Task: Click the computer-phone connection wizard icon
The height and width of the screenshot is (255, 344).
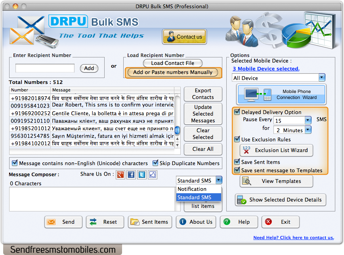Action: tap(258, 95)
